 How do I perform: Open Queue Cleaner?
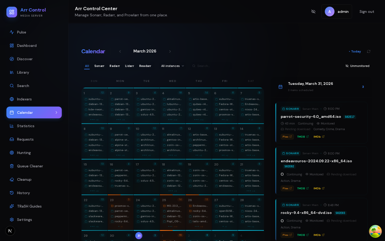point(34,166)
